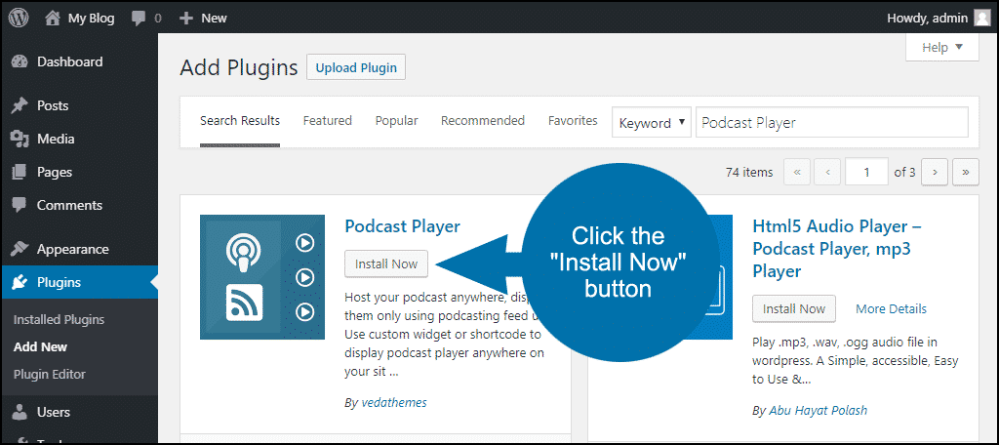Open vedathemes author link

click(394, 402)
